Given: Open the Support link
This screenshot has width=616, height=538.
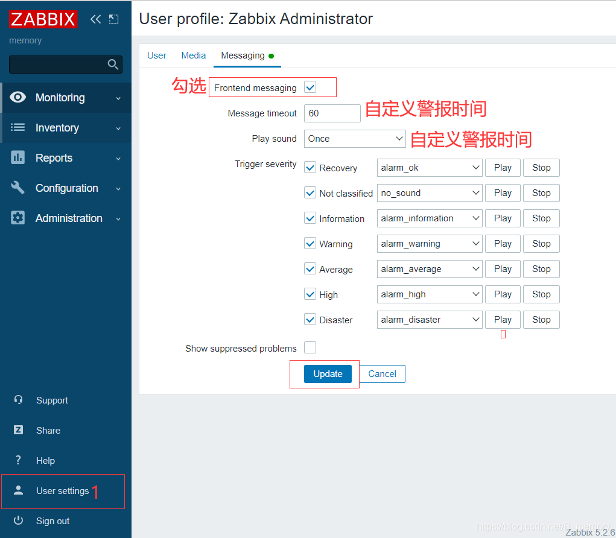Looking at the screenshot, I should (52, 400).
